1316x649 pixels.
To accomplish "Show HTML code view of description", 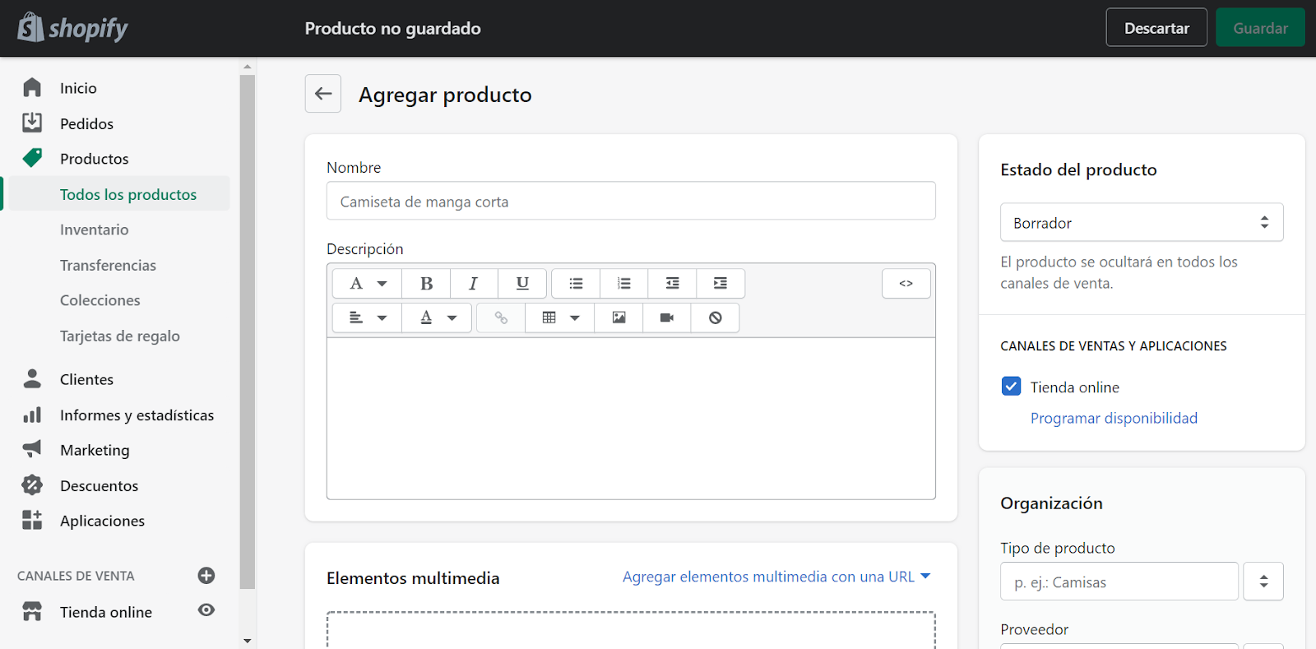I will click(x=906, y=283).
